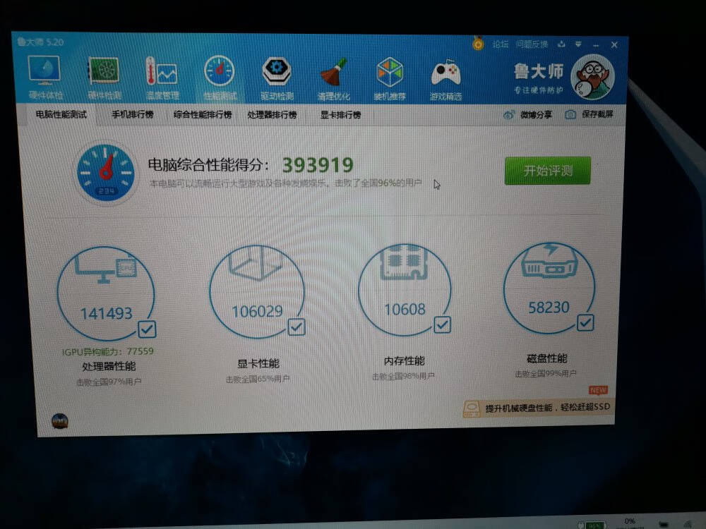Viewport: 706px width, 529px height.
Task: Click the 电脑综合性能得分 heading
Action: (x=208, y=164)
